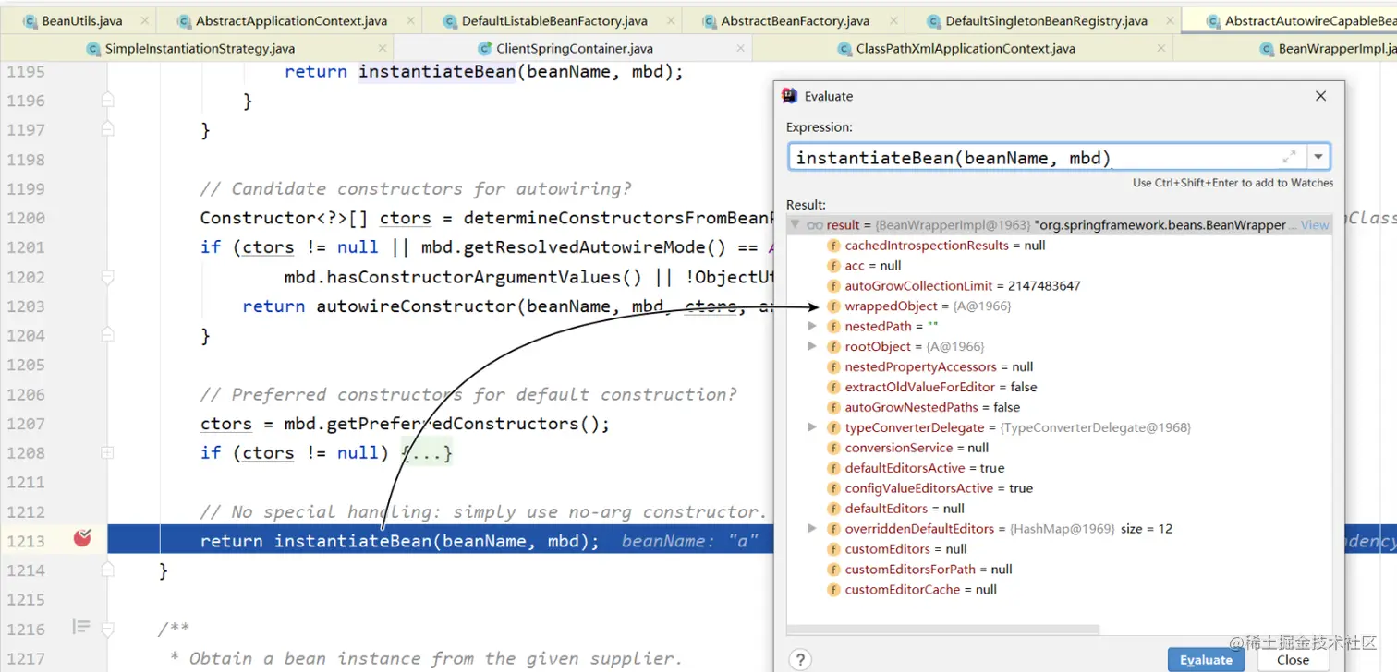Viewport: 1397px width, 672px height.
Task: Click the field icon beside defaultEditors
Action: click(x=833, y=509)
